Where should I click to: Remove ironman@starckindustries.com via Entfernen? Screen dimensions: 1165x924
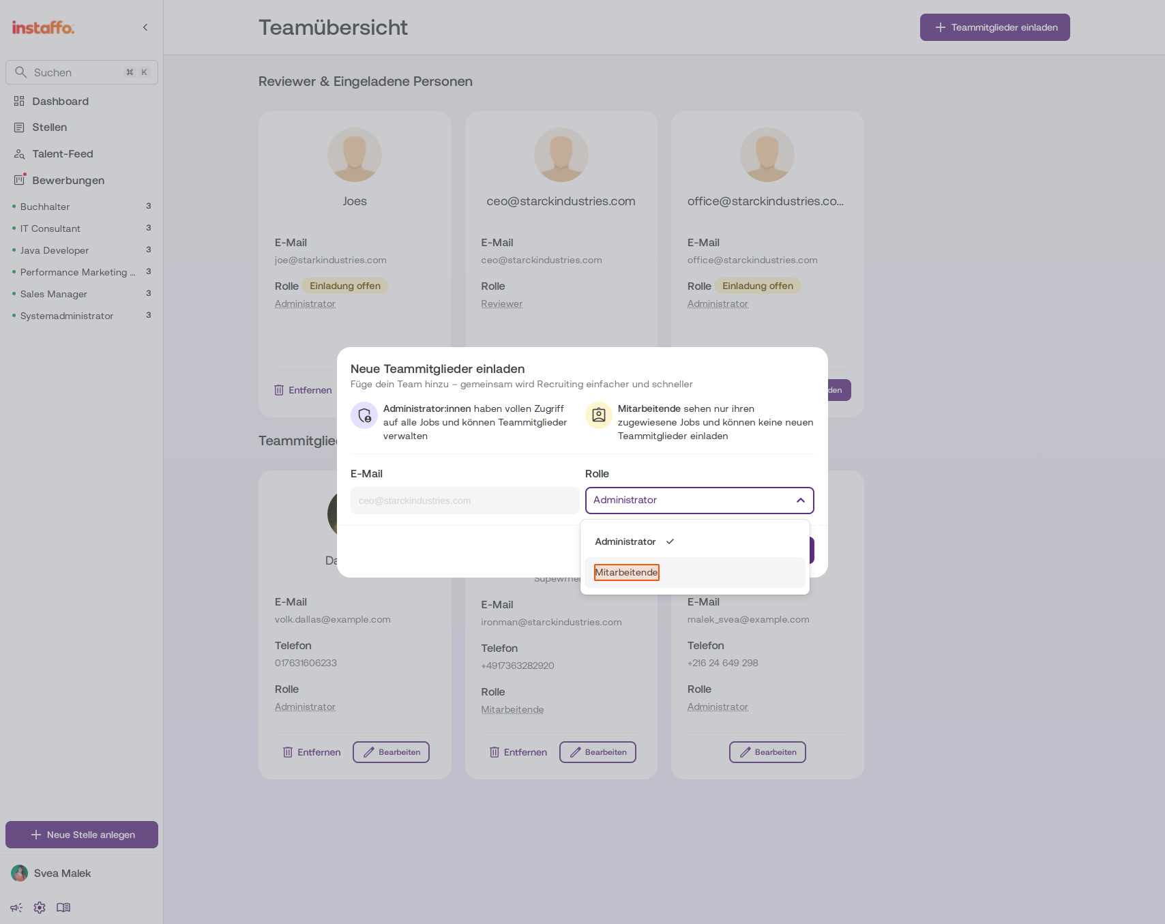518,752
